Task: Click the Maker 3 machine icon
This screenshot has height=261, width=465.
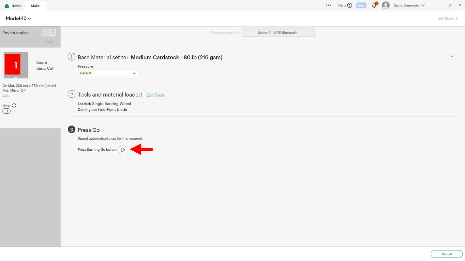Action: pos(441,19)
